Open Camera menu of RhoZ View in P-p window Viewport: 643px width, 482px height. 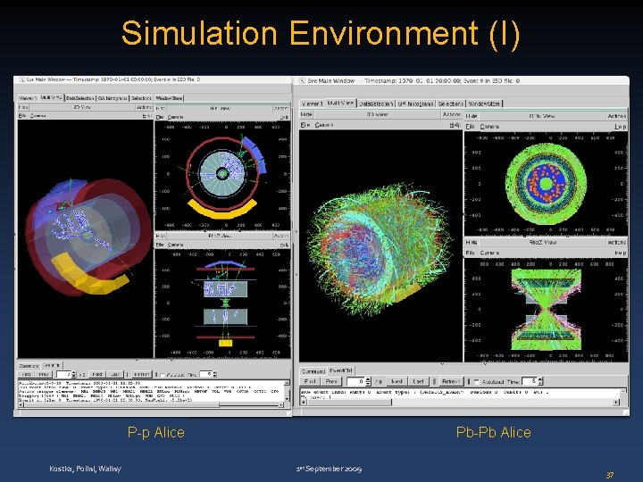click(x=175, y=245)
